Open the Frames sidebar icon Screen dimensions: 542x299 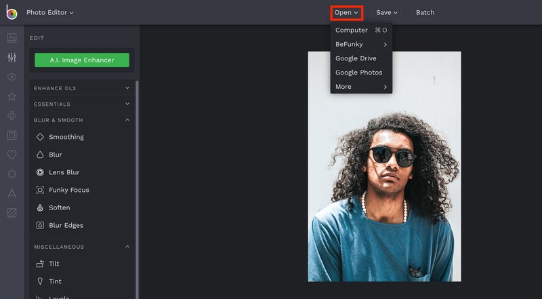12,135
